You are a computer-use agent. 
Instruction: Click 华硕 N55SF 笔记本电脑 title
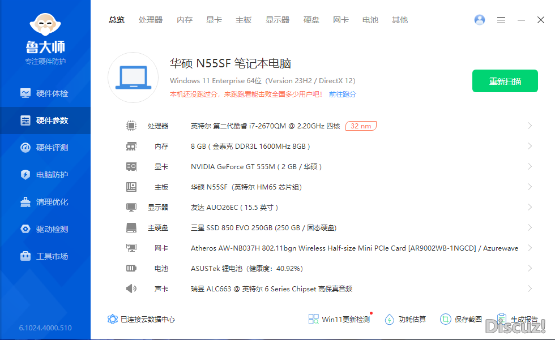coord(230,63)
